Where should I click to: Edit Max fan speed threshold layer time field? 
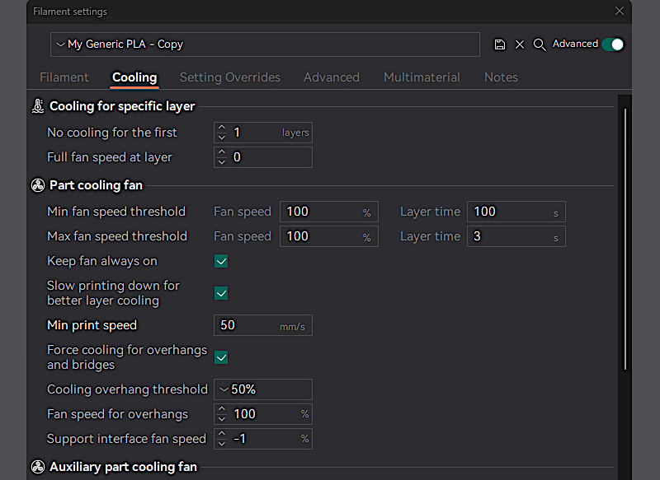[516, 236]
